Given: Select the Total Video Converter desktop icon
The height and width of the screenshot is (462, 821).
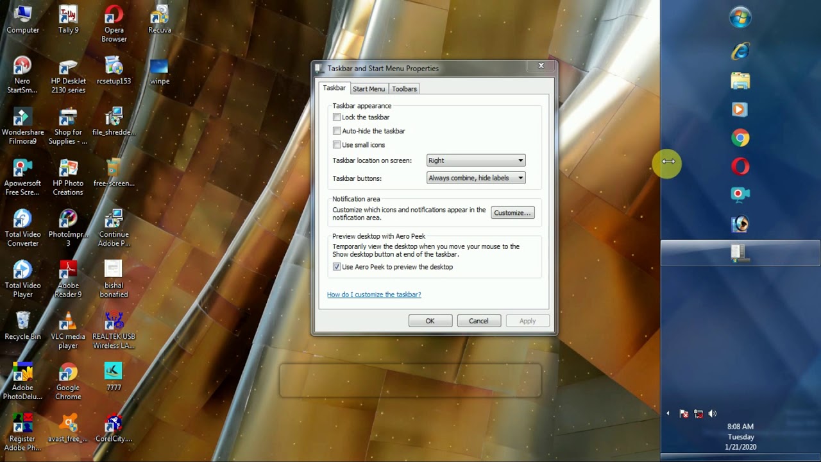Looking at the screenshot, I should (x=22, y=228).
